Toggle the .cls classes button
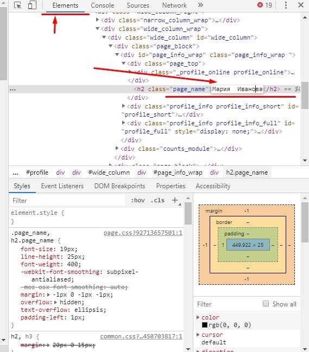 (157, 200)
